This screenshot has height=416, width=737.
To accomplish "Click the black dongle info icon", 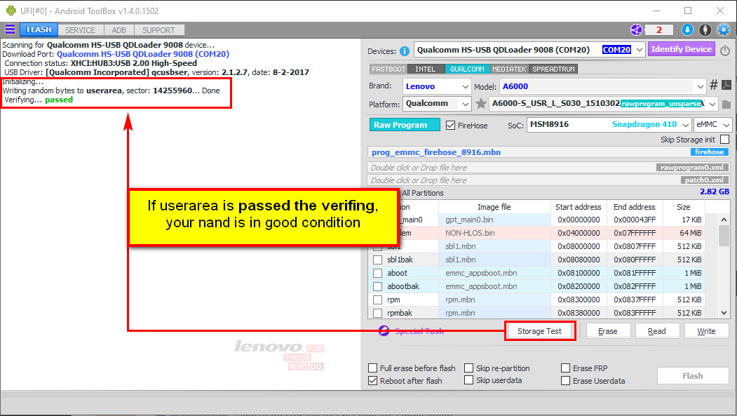I will tap(705, 30).
